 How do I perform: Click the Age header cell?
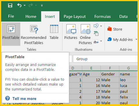[91, 74]
